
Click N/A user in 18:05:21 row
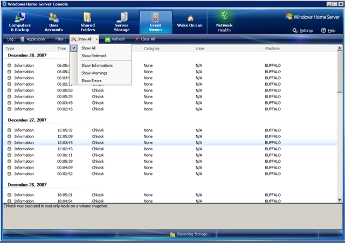[199, 195]
